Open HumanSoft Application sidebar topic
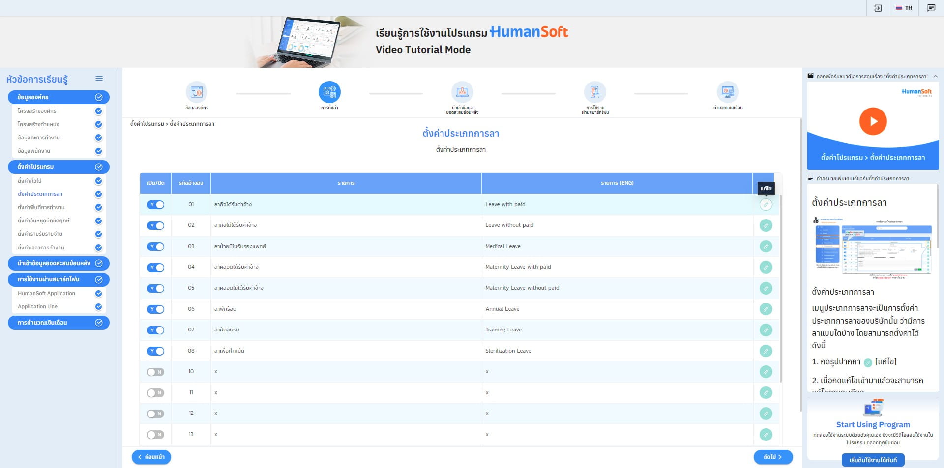The height and width of the screenshot is (468, 944). tap(46, 294)
